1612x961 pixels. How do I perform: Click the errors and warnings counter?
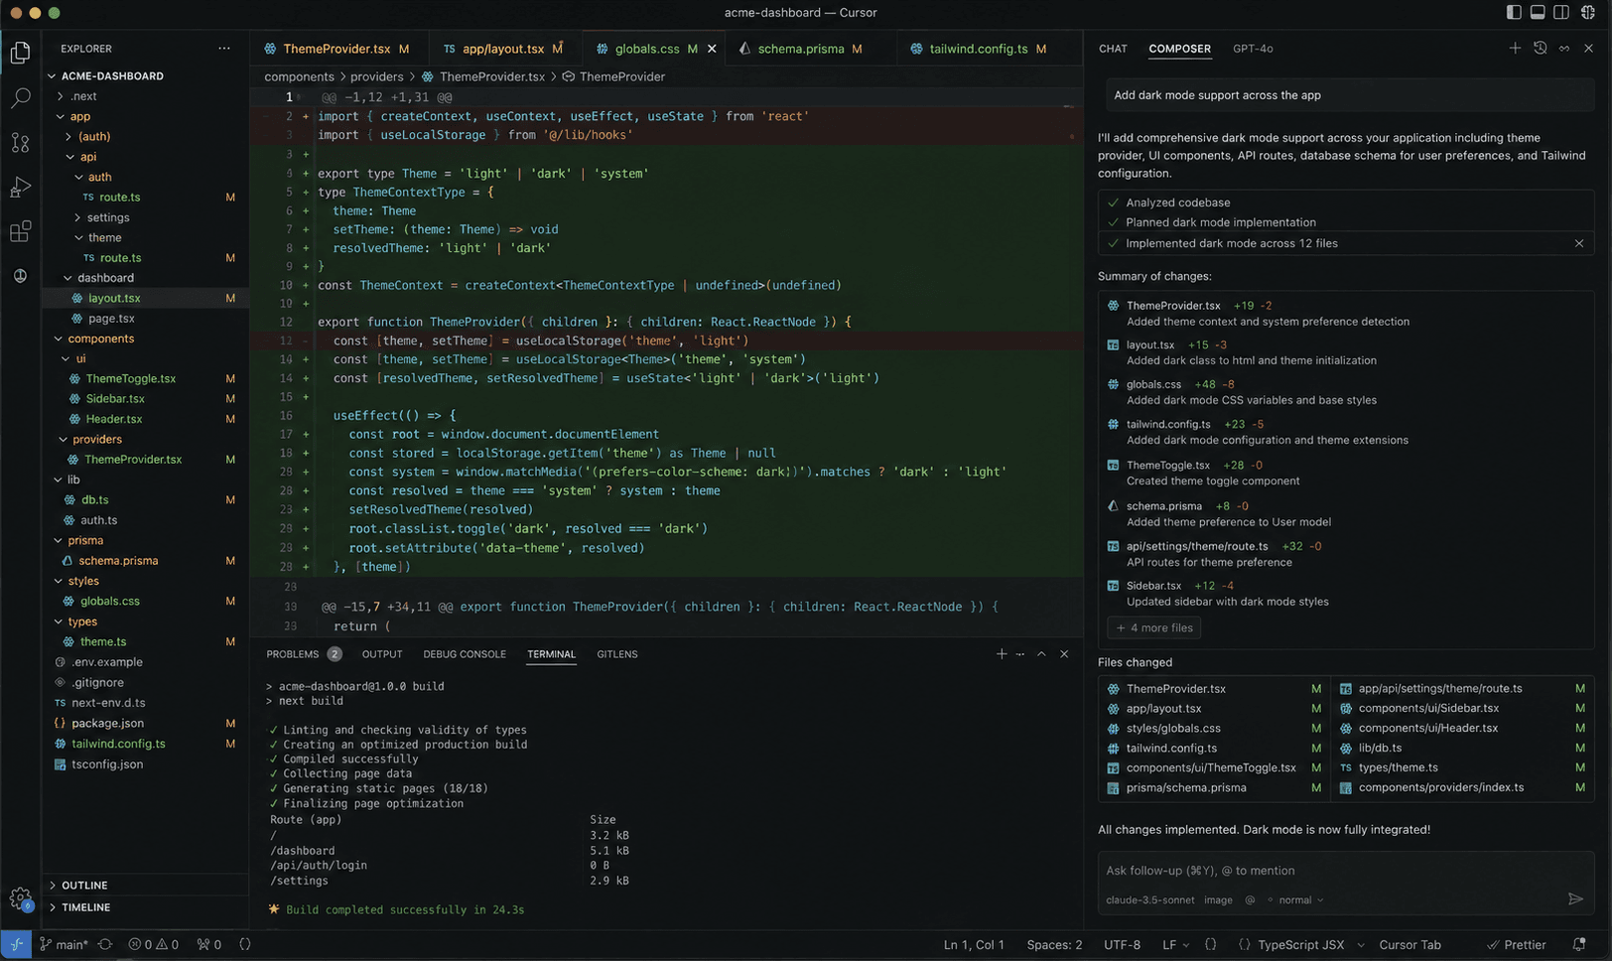click(154, 944)
